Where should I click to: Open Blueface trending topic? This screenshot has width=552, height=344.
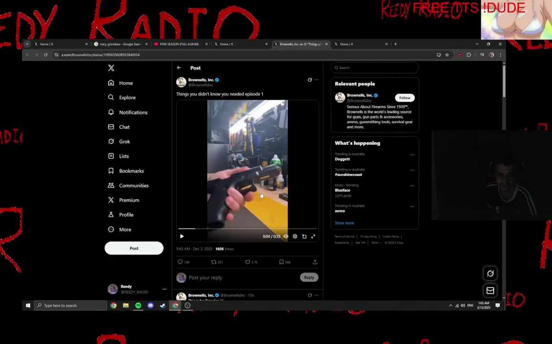click(342, 190)
